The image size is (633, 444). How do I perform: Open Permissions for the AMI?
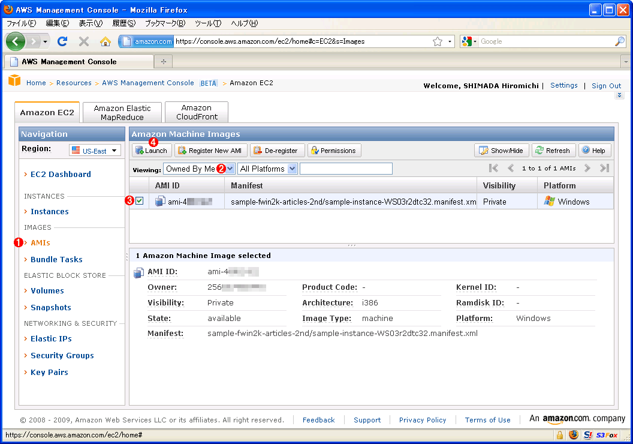click(334, 150)
